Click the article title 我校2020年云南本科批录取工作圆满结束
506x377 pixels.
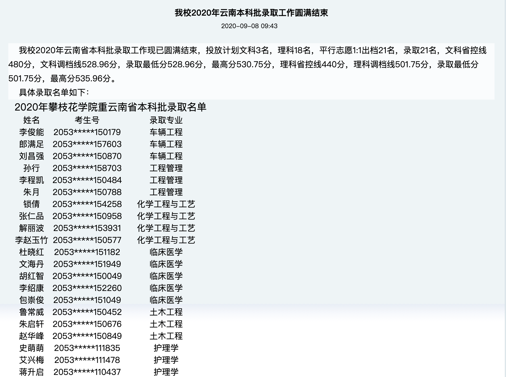[x=251, y=13]
